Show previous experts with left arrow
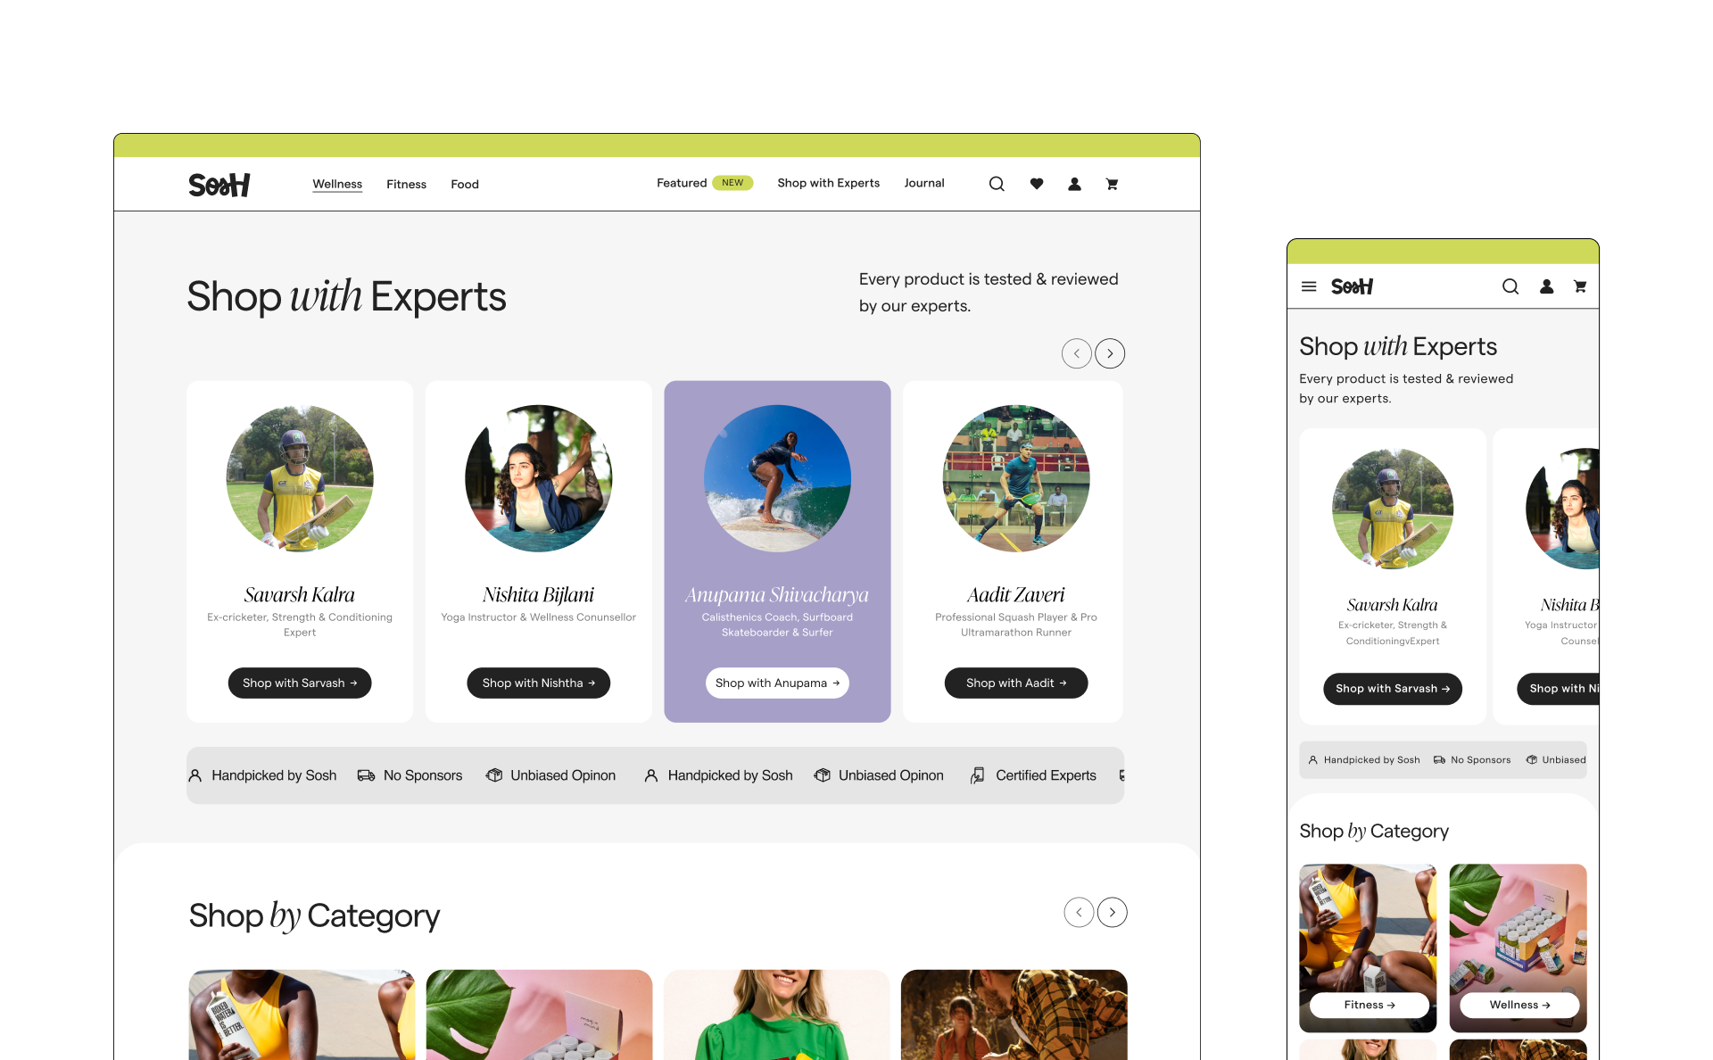The width and height of the screenshot is (1713, 1060). pyautogui.click(x=1076, y=353)
